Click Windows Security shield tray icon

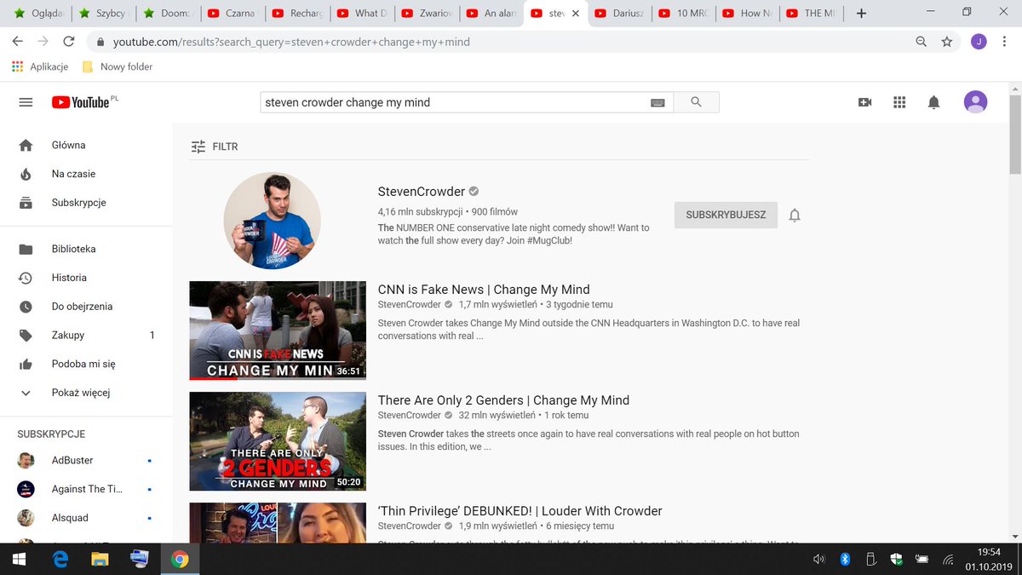[896, 559]
